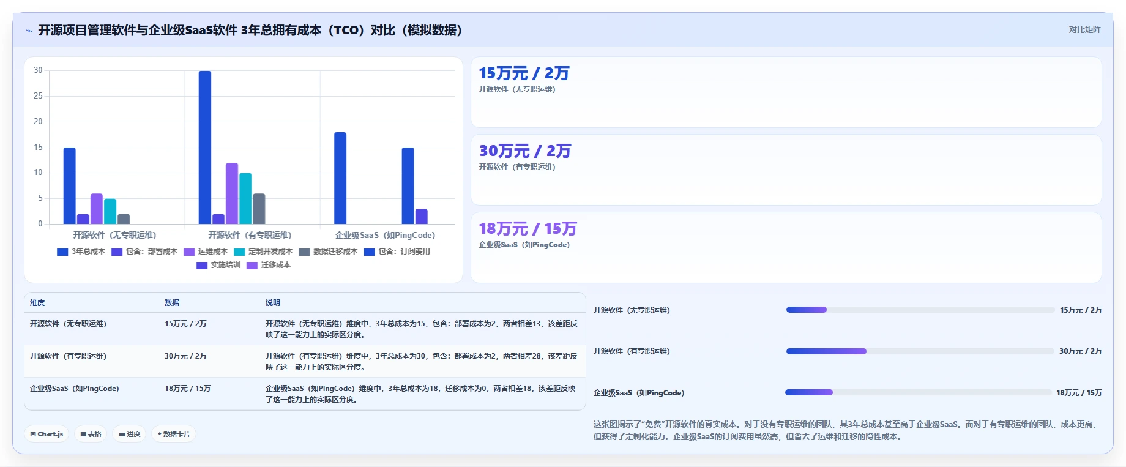Viewport: 1126px width, 467px height.
Task: Click the blue bar reaching 18 for 企业级SaaS
Action: pyautogui.click(x=340, y=178)
